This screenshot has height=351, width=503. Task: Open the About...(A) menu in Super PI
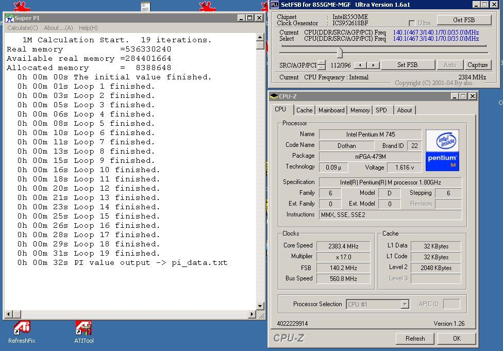tap(58, 28)
